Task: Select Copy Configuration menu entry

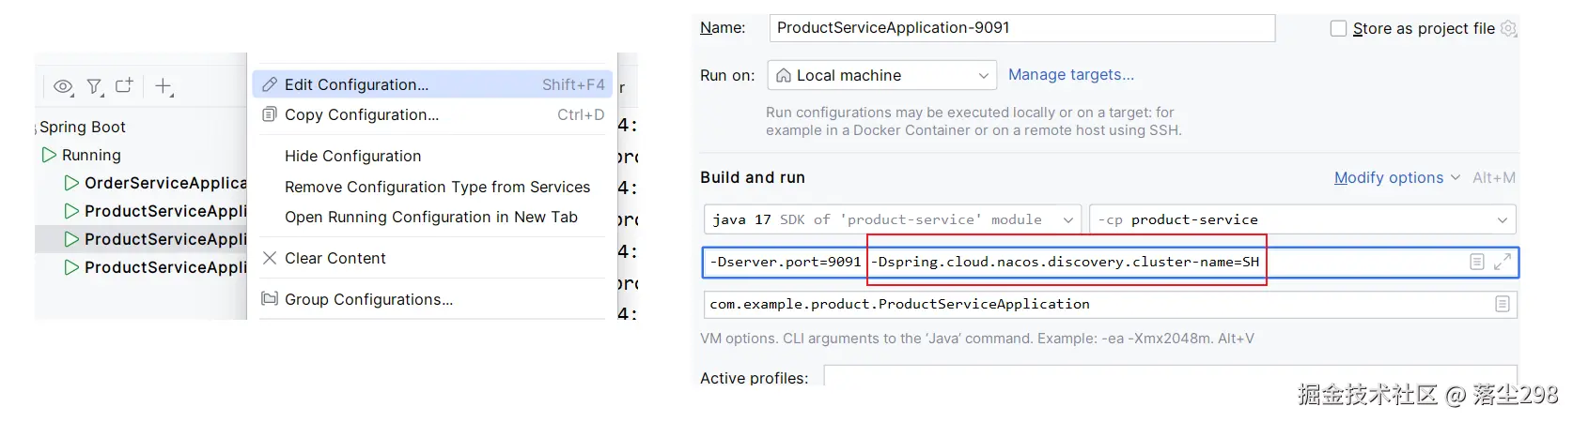Action: (x=362, y=114)
